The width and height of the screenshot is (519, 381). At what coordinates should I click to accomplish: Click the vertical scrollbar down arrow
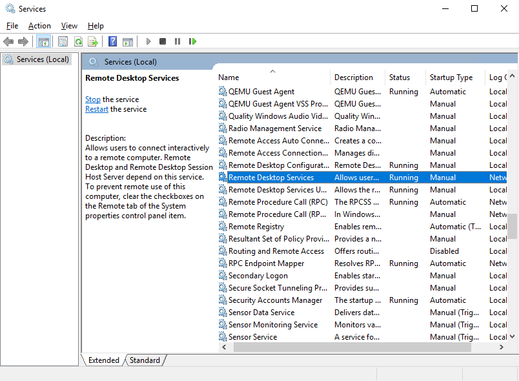[x=513, y=336]
